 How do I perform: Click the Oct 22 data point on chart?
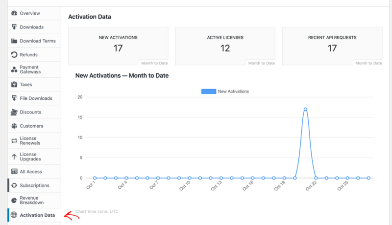click(316, 178)
